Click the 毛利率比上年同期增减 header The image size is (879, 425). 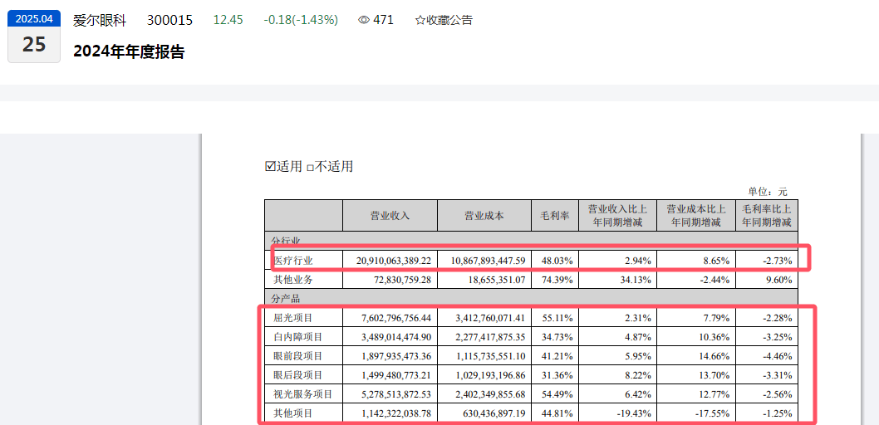pyautogui.click(x=767, y=216)
